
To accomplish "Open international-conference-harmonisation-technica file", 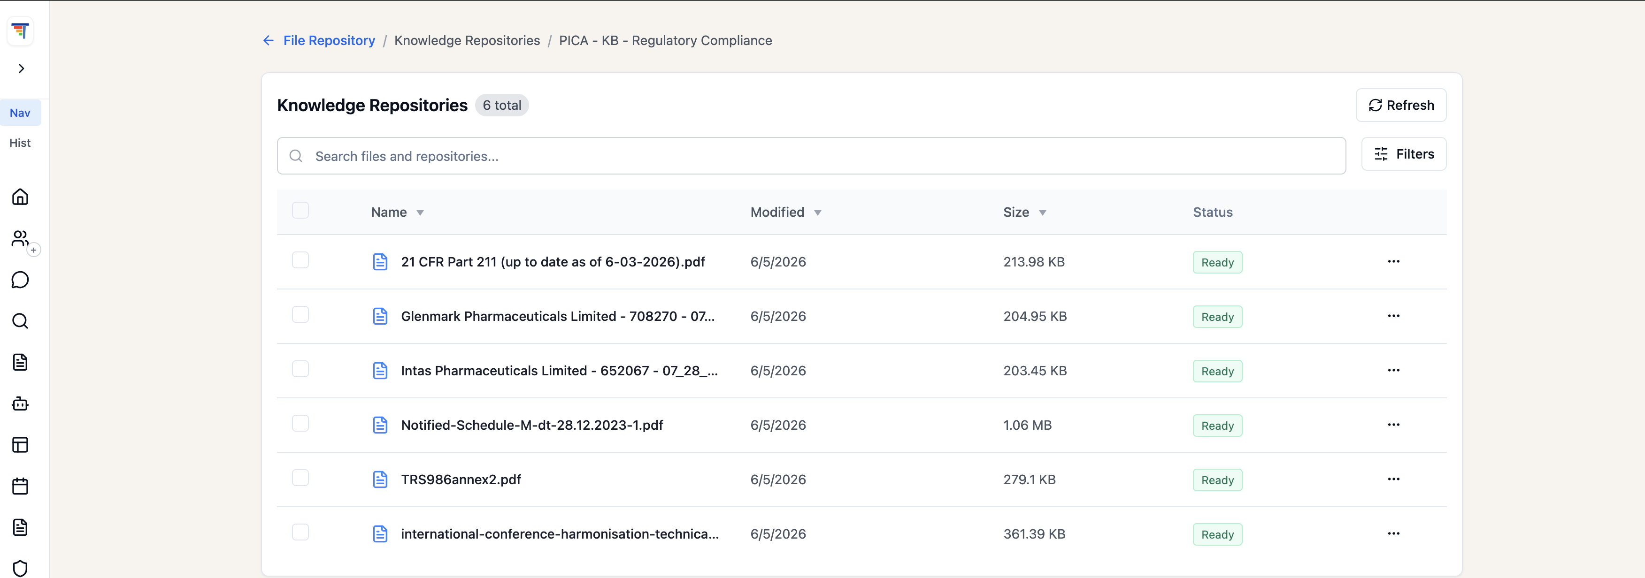I will [x=560, y=534].
